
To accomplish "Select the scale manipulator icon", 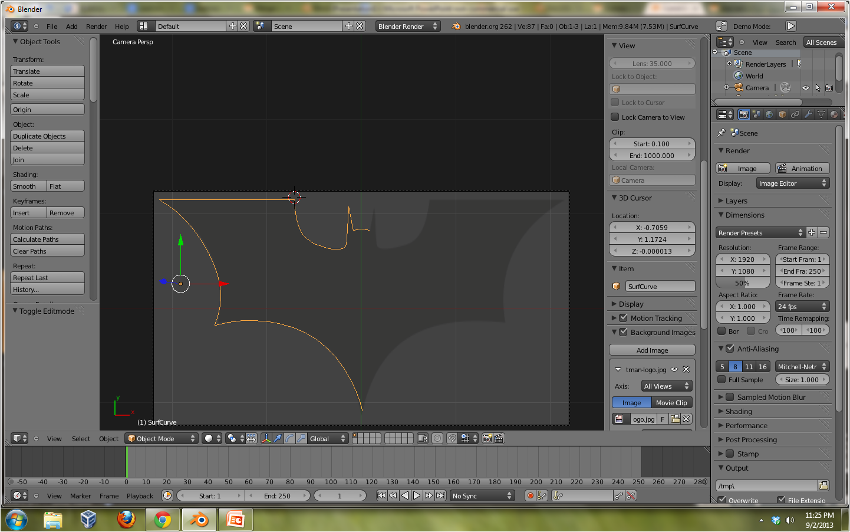I will (301, 438).
